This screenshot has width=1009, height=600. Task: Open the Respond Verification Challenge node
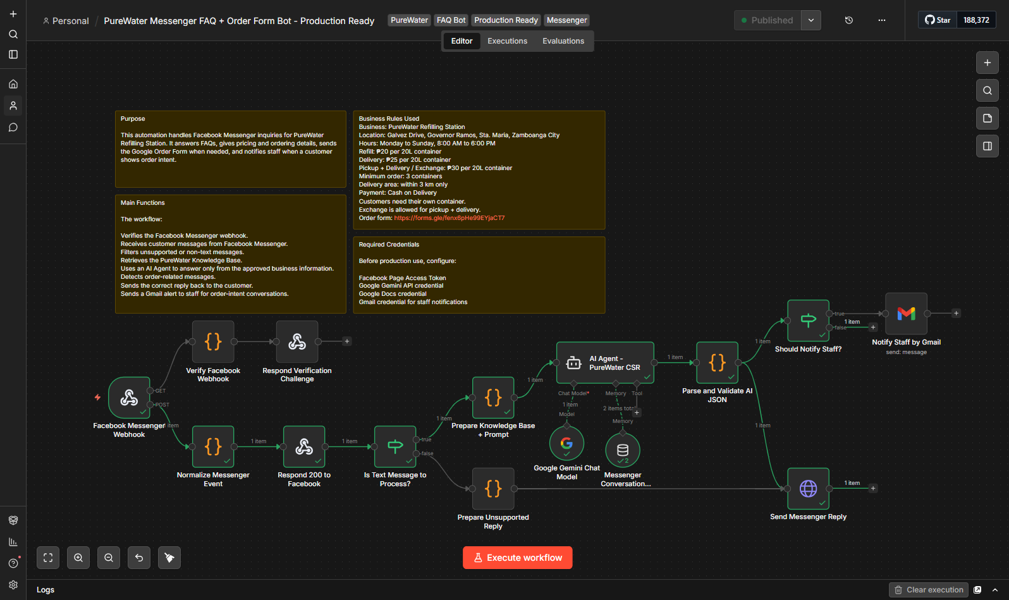(x=297, y=341)
